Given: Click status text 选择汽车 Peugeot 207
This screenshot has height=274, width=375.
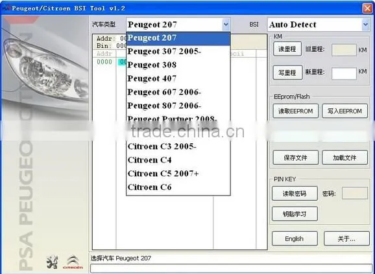Looking at the screenshot, I should pos(121,258).
